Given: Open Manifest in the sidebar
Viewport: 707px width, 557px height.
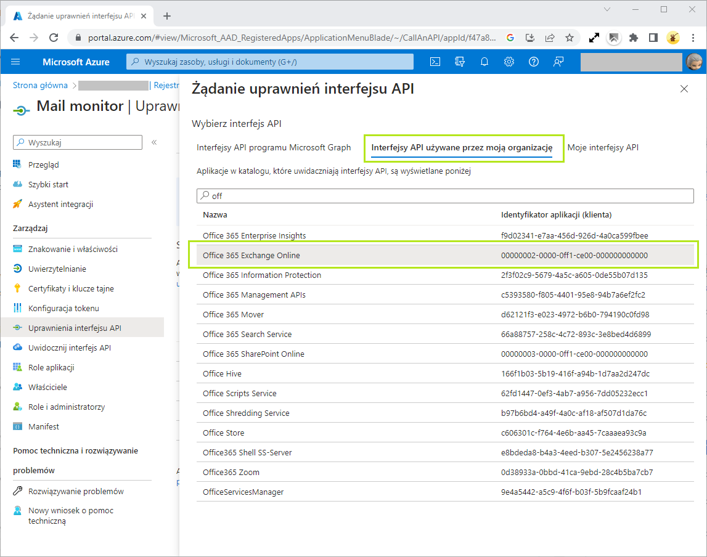Looking at the screenshot, I should tap(44, 427).
